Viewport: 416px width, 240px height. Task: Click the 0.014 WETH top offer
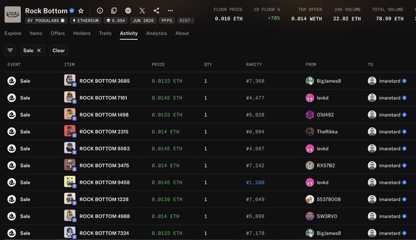click(x=306, y=18)
